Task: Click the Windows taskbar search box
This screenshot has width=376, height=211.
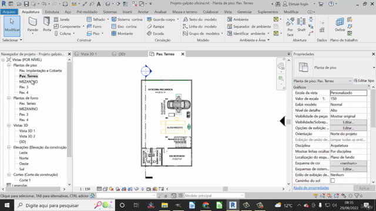Action: tap(65, 205)
